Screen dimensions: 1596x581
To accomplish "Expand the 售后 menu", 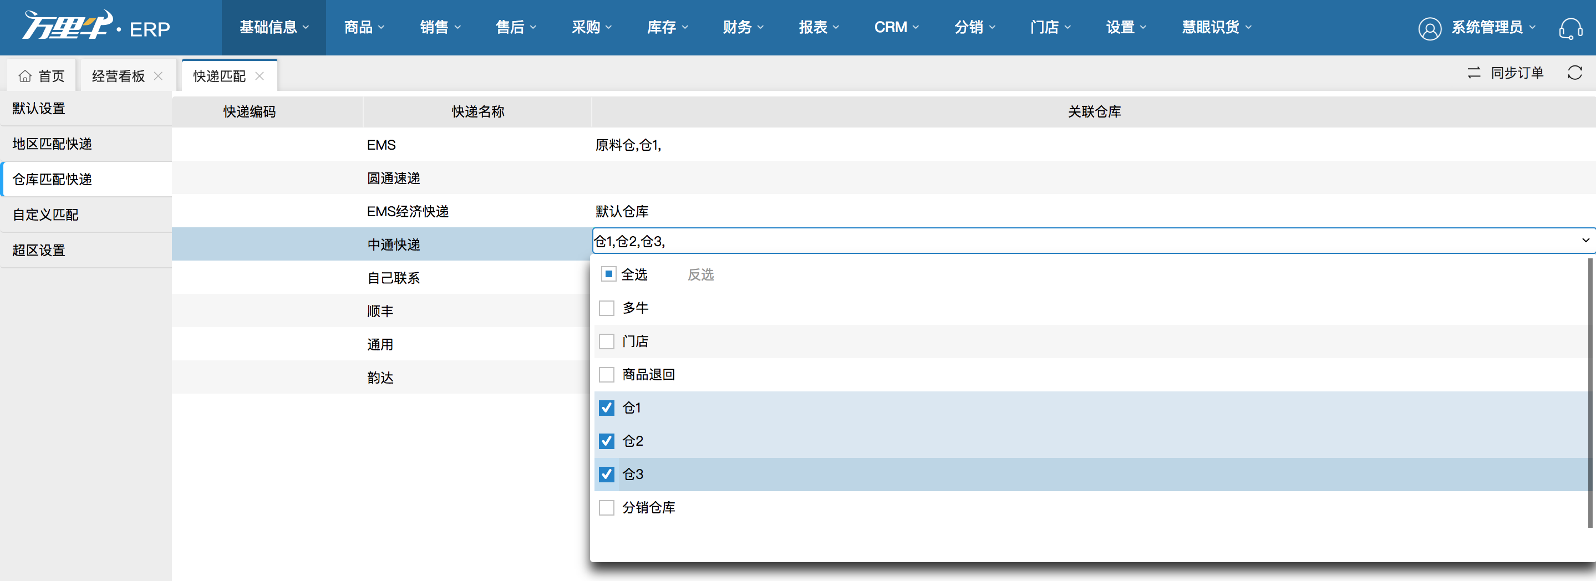I will pos(516,27).
